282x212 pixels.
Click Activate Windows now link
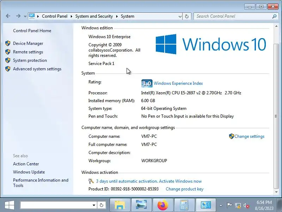coord(180,181)
